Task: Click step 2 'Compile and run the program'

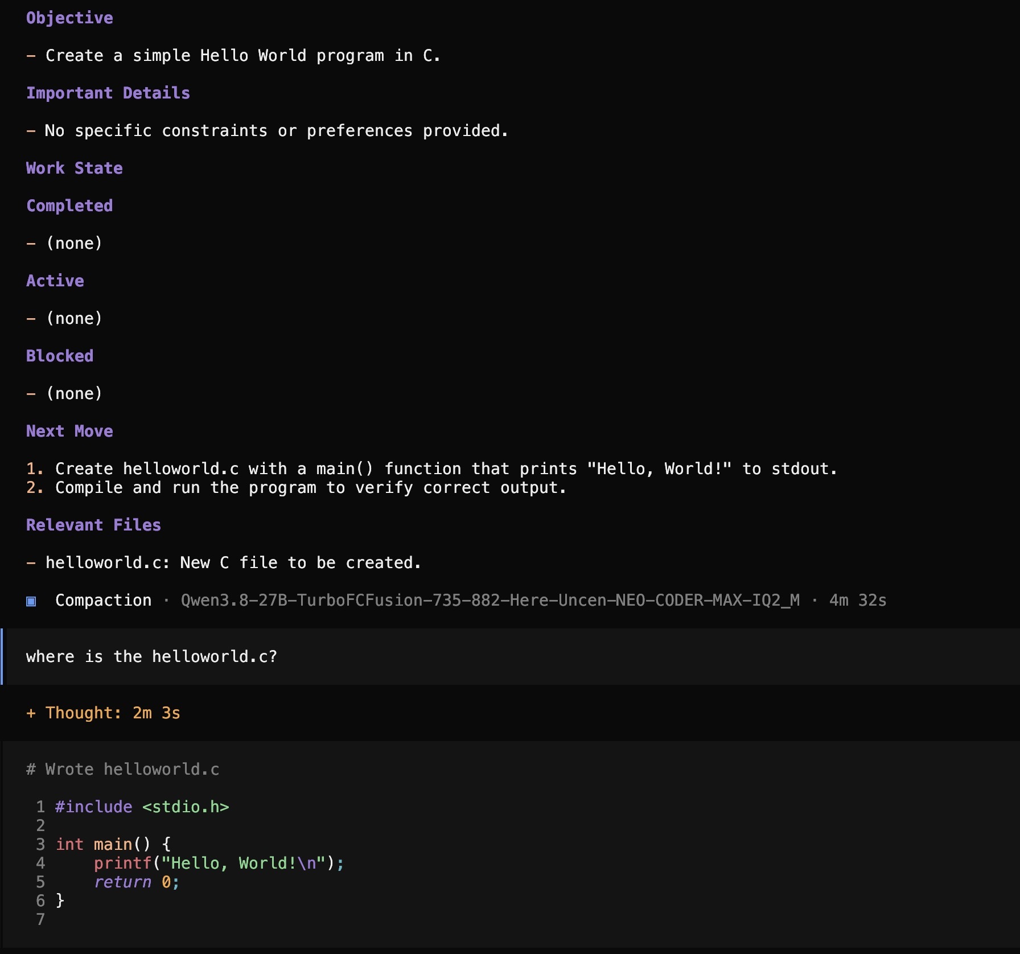Action: pyautogui.click(x=296, y=488)
